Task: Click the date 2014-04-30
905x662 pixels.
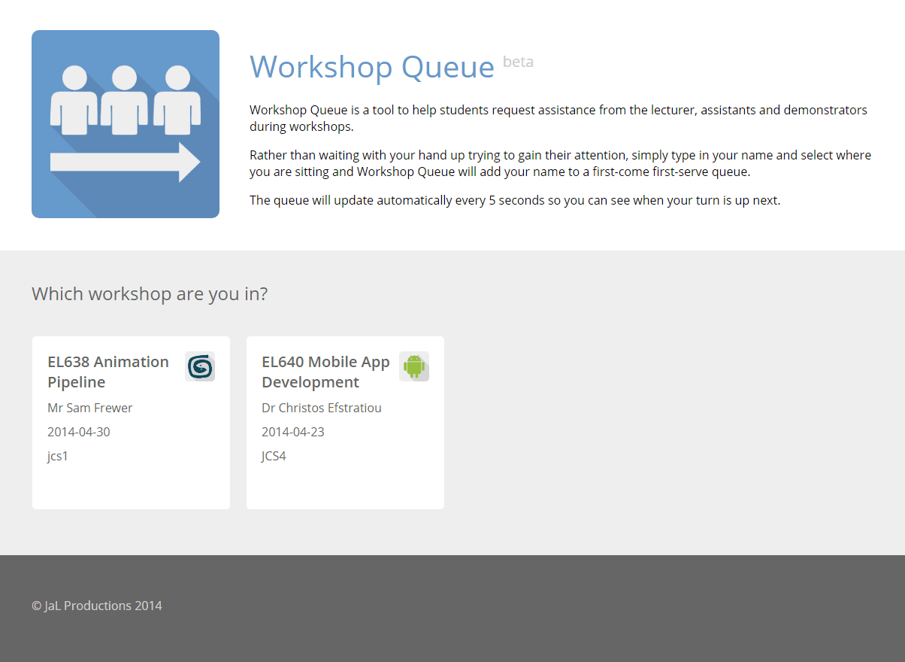Action: click(79, 432)
